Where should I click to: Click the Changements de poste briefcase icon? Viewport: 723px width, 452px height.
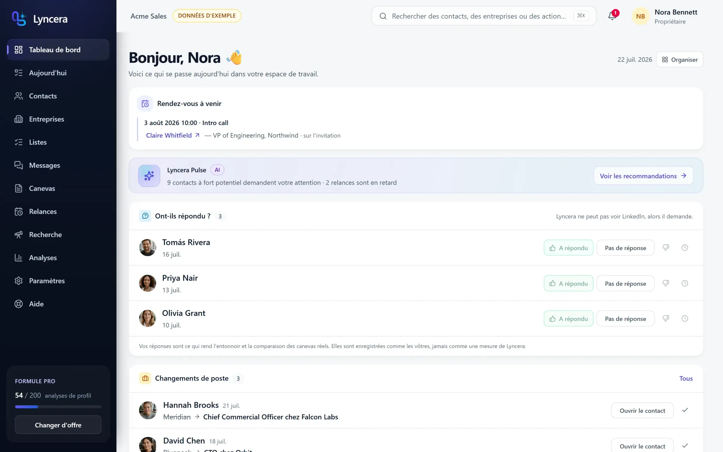(145, 378)
